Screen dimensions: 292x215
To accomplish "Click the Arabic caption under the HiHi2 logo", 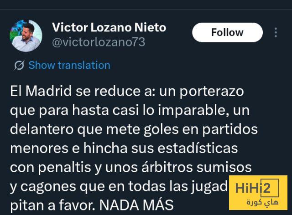I will click(262, 202).
